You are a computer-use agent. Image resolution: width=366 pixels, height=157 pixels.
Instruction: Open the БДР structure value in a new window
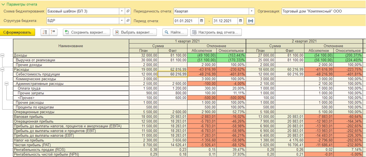[128, 21]
